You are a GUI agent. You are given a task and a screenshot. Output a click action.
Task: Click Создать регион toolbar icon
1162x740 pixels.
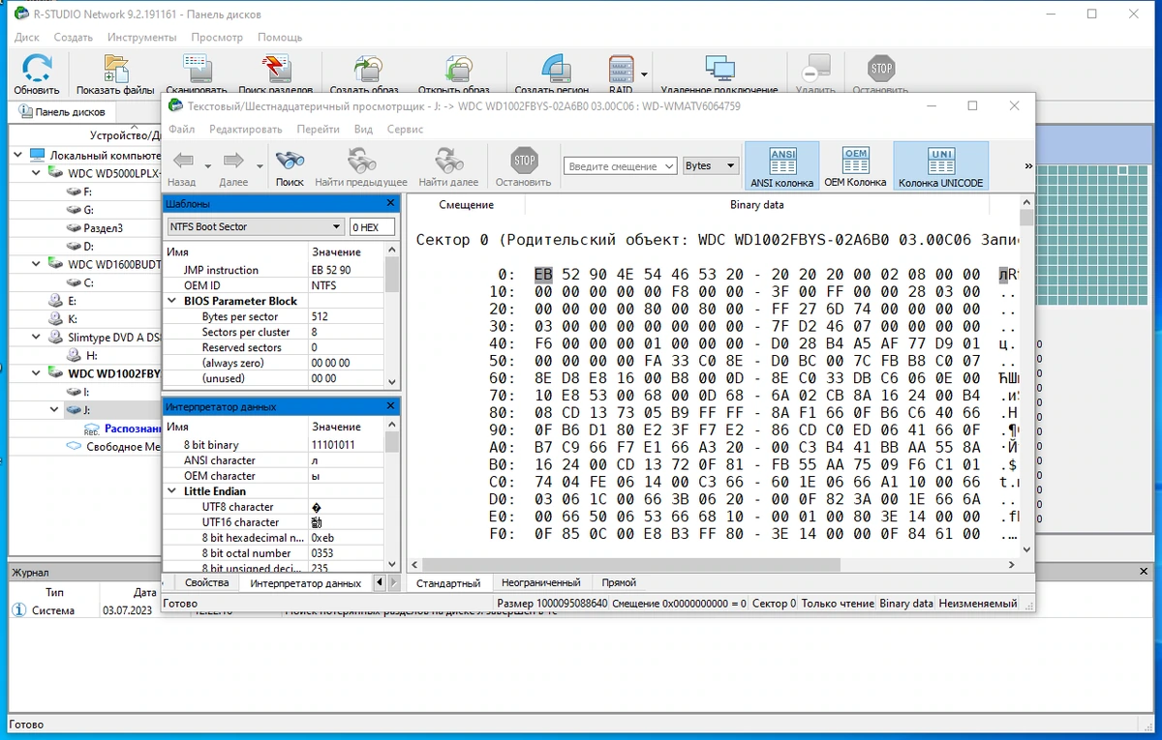[555, 69]
